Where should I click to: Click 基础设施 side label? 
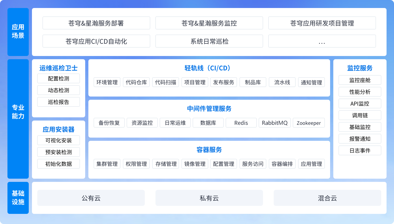(18, 198)
